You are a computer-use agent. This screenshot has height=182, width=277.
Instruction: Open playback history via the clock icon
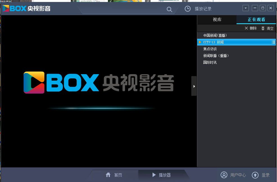click(187, 9)
